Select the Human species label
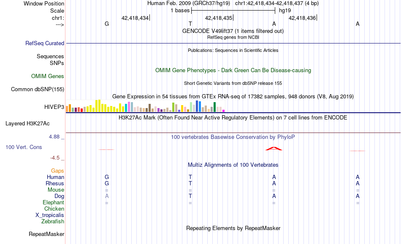The image size is (401, 244). click(x=55, y=177)
